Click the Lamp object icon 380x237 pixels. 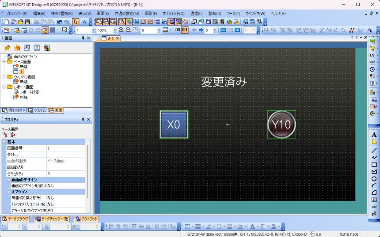pyautogui.click(x=372, y=48)
